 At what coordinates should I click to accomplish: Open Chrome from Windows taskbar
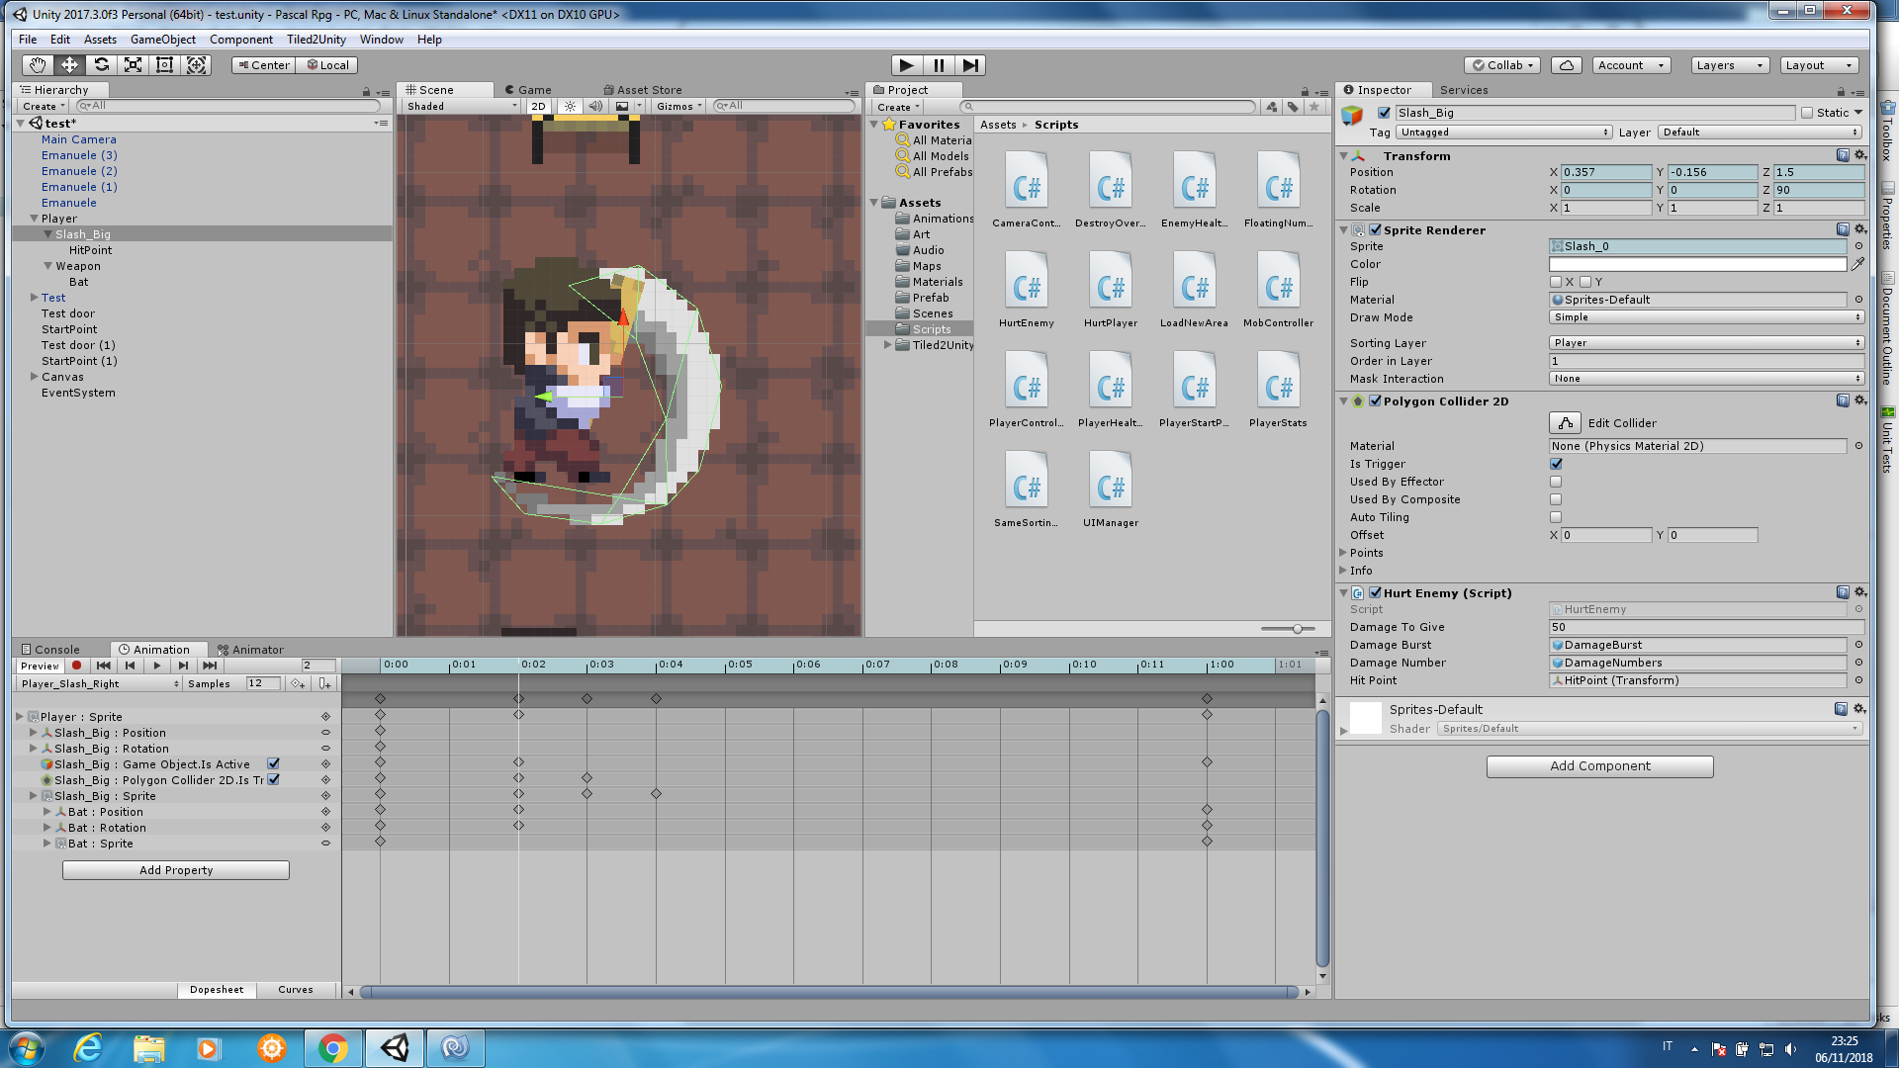pos(333,1048)
